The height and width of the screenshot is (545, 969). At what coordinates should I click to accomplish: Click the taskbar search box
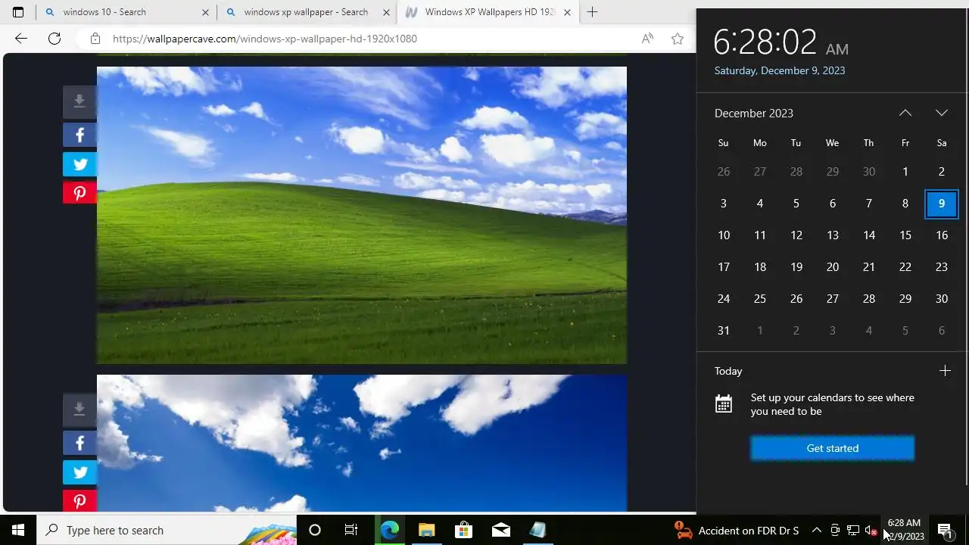[167, 530]
